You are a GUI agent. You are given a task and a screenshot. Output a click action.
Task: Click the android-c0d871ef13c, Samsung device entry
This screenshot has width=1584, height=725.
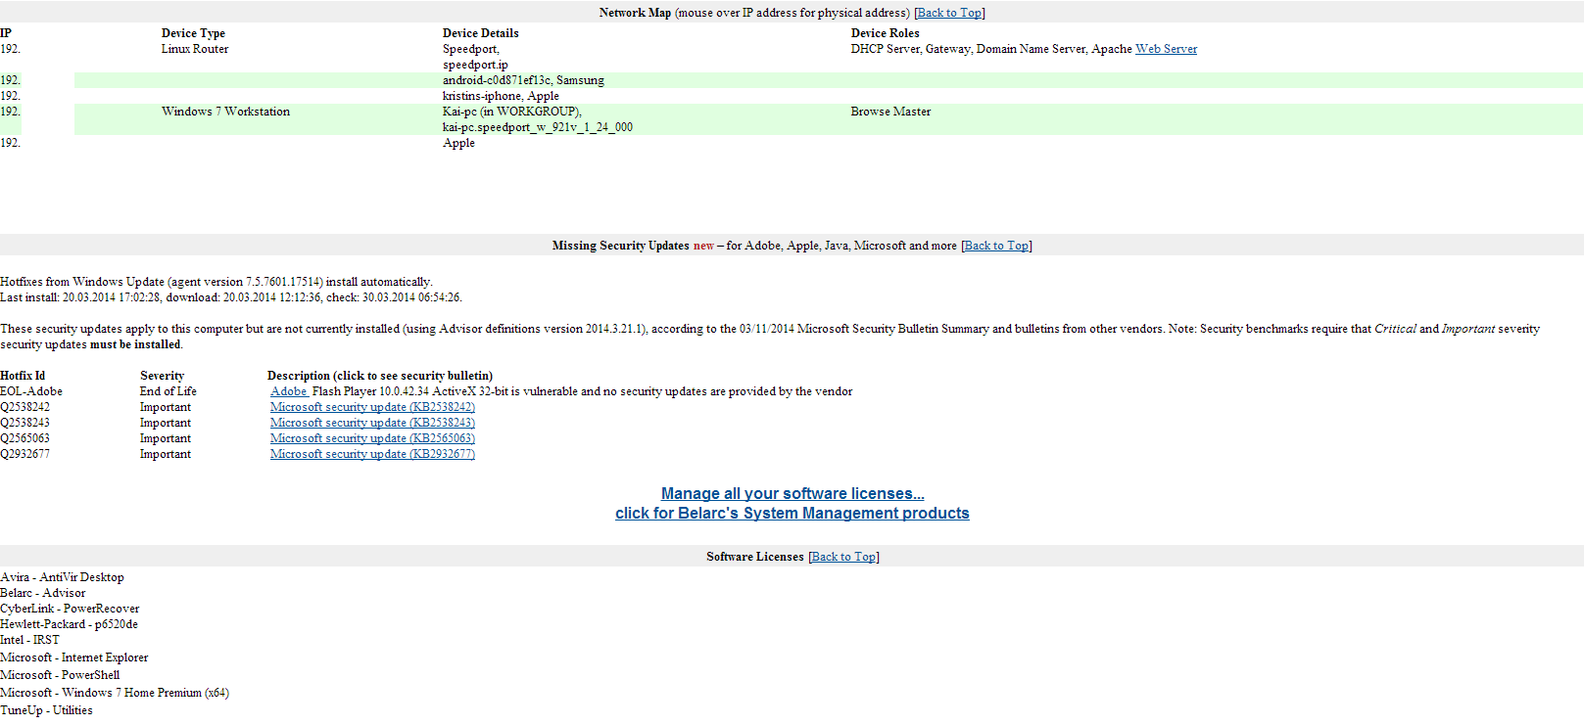click(x=523, y=80)
